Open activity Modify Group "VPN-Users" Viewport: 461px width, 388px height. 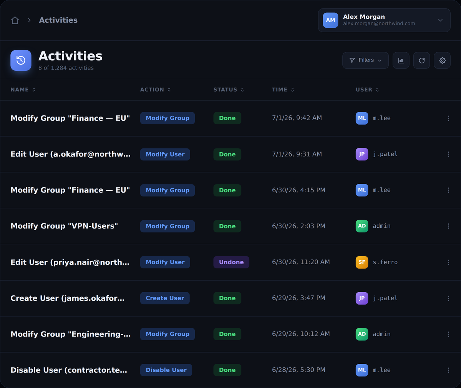point(64,226)
